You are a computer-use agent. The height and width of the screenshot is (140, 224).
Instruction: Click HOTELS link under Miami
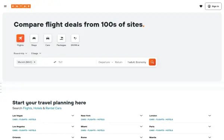tap(101, 130)
